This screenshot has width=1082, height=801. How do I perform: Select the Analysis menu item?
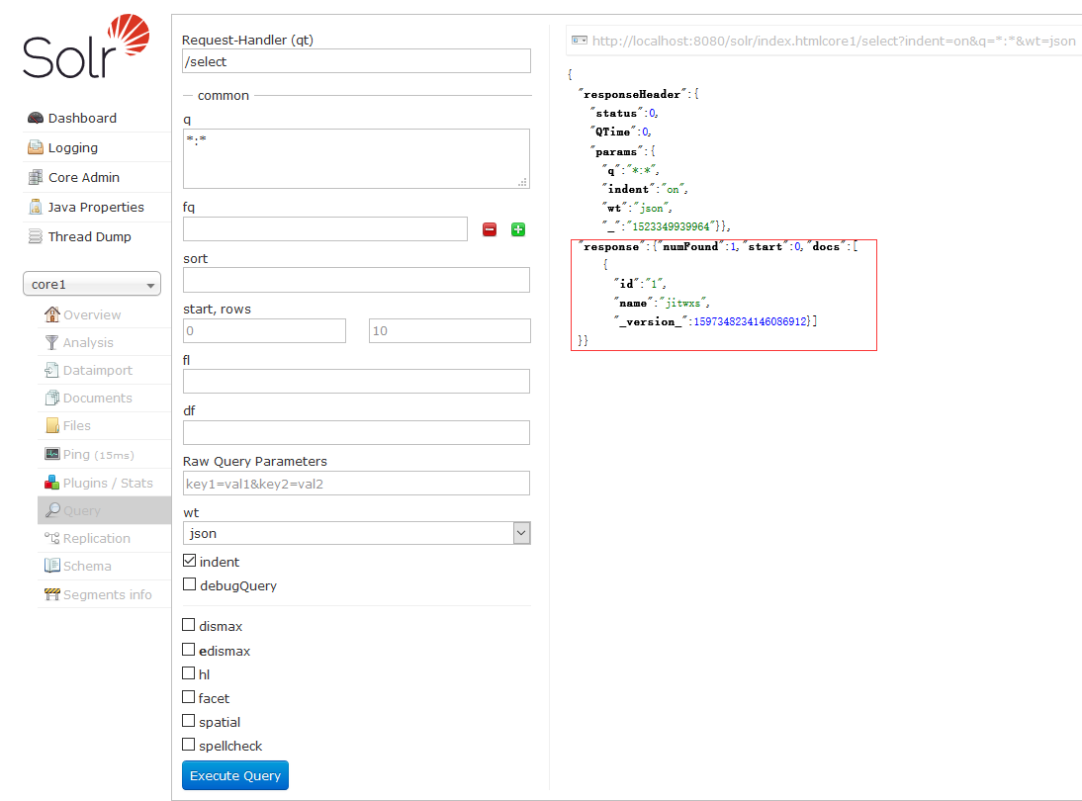point(88,342)
